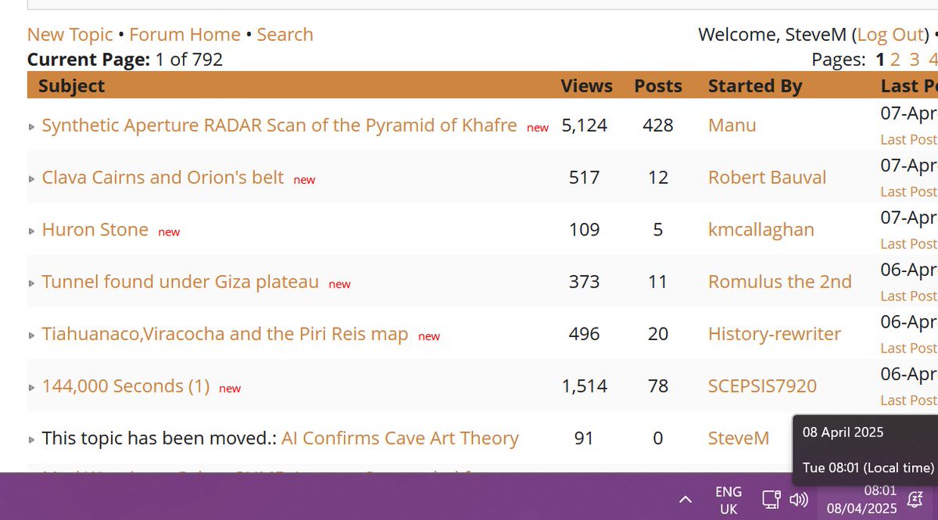Click arrow icon beside moved topic row

pos(32,440)
